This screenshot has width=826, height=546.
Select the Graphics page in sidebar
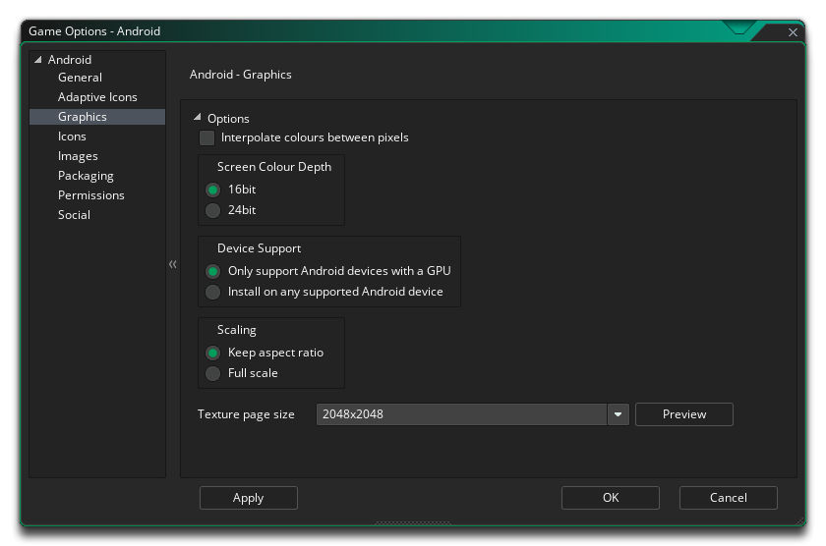pyautogui.click(x=97, y=117)
